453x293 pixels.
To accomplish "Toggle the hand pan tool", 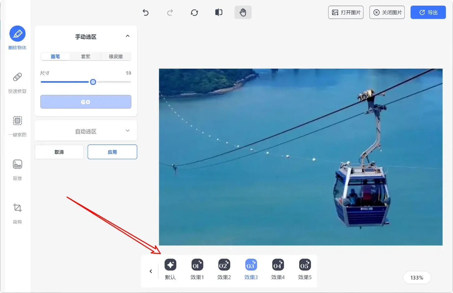I will 243,12.
